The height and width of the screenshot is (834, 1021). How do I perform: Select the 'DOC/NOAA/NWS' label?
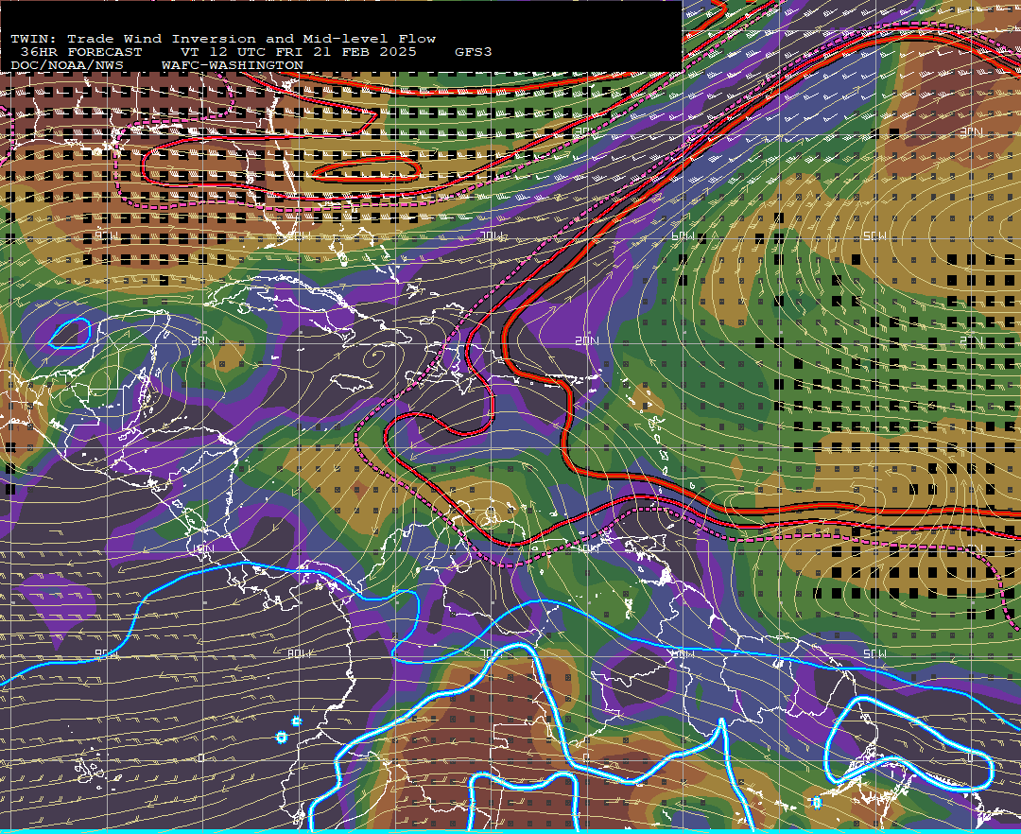pos(67,66)
